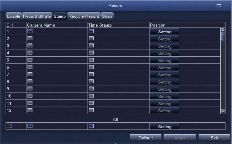Uncheck Camera Name for channel 1

(x=30, y=32)
